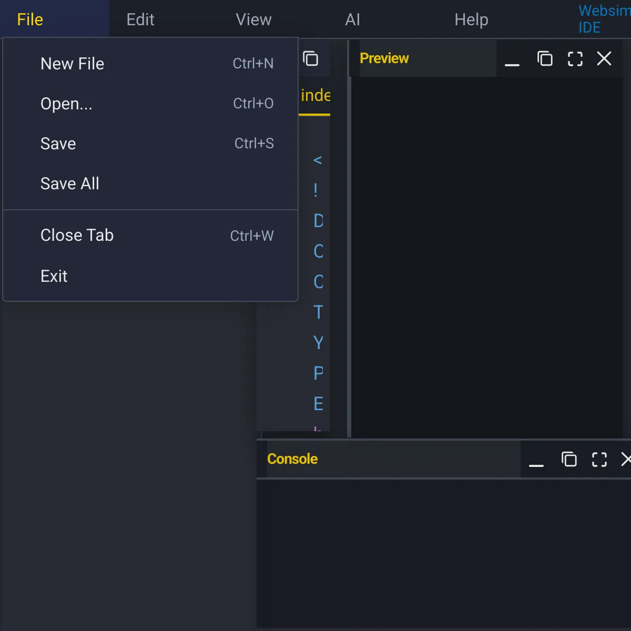Select Save All from the File menu
631x631 pixels.
pyautogui.click(x=69, y=183)
